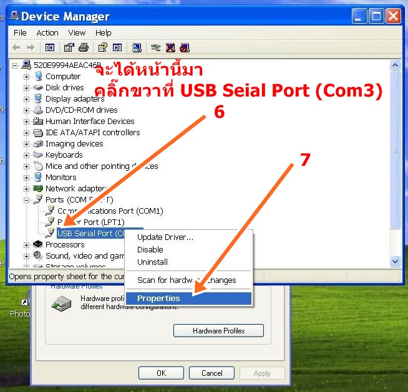Open the View menu
Screen dimensions: 408x392
tap(77, 33)
